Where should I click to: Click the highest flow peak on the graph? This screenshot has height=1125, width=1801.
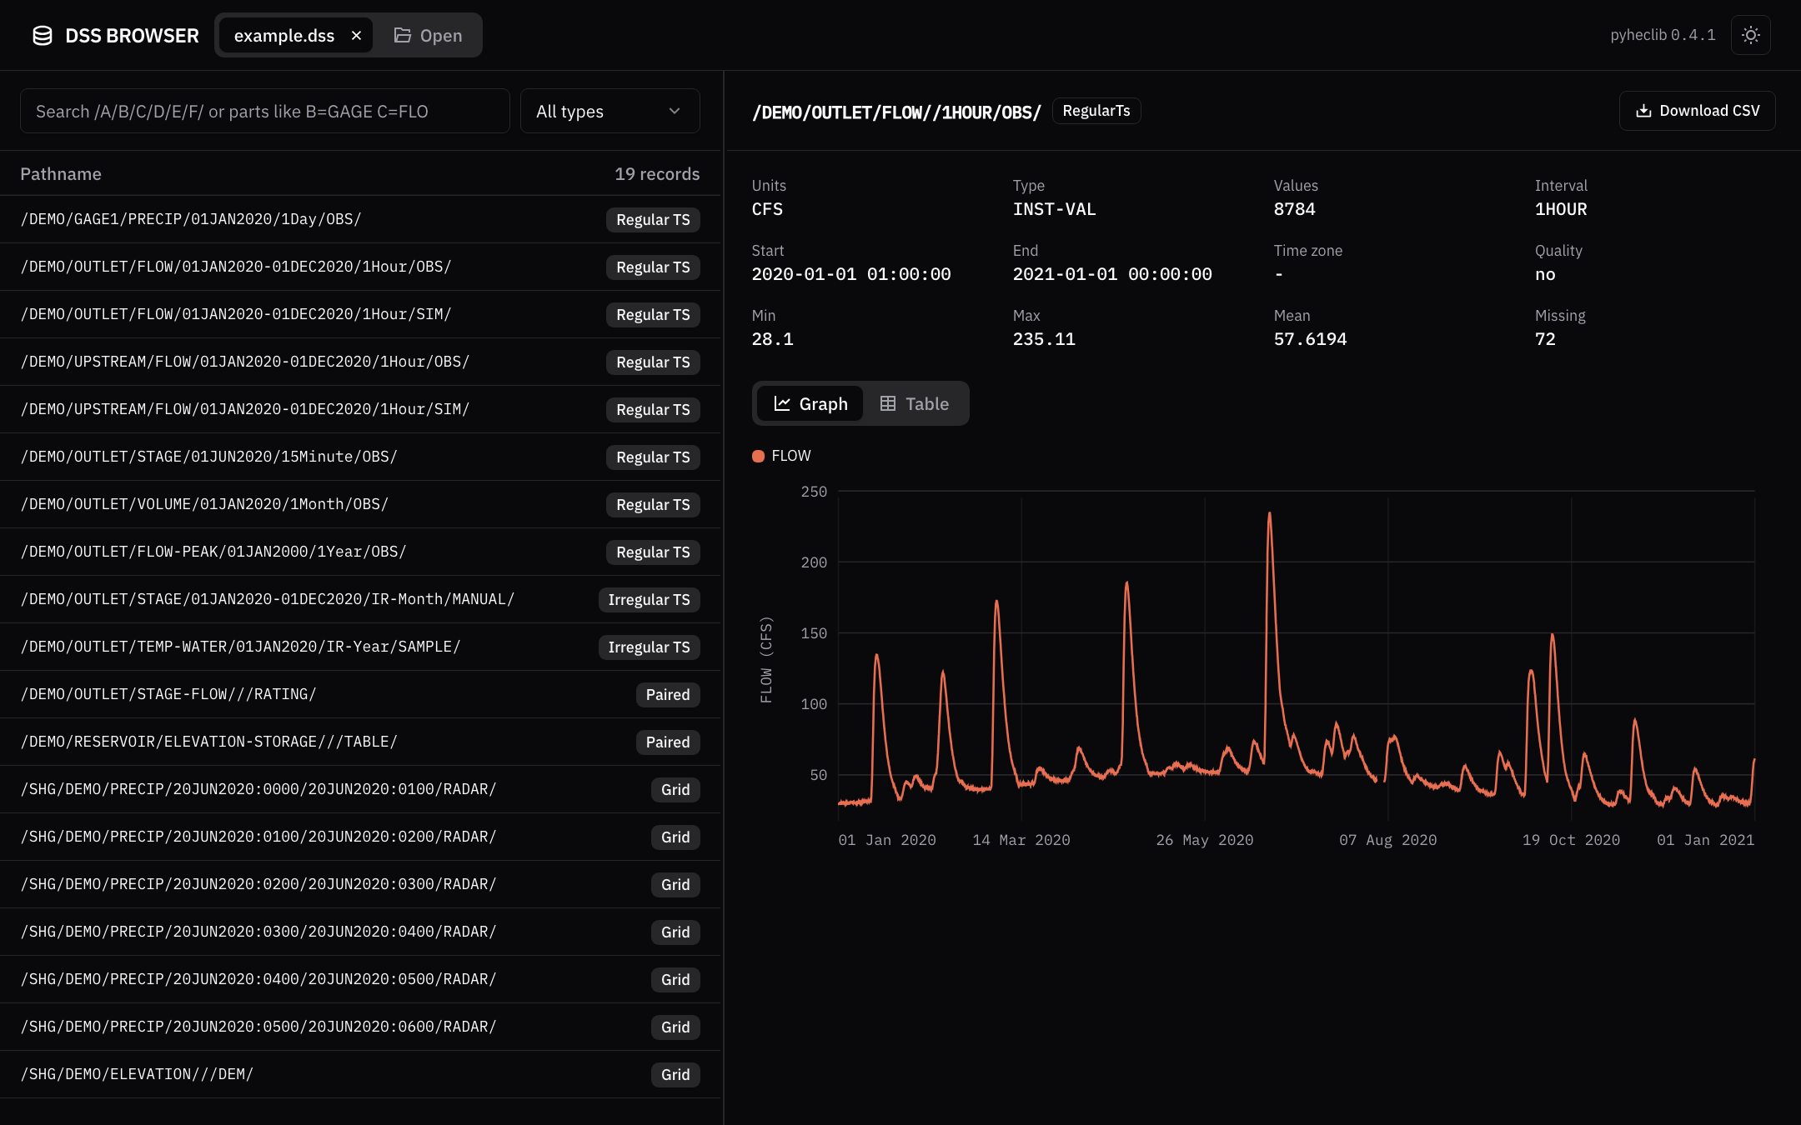(x=1270, y=514)
